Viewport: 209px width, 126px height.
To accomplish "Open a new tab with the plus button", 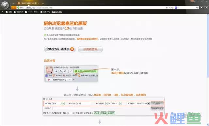I will (x=43, y=4).
